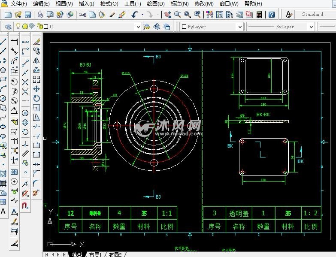Activate Zoom Window icon

(x=187, y=15)
